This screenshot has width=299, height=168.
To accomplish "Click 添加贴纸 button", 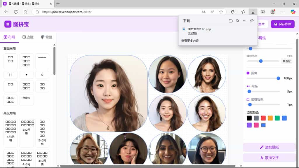I will click(x=270, y=147).
